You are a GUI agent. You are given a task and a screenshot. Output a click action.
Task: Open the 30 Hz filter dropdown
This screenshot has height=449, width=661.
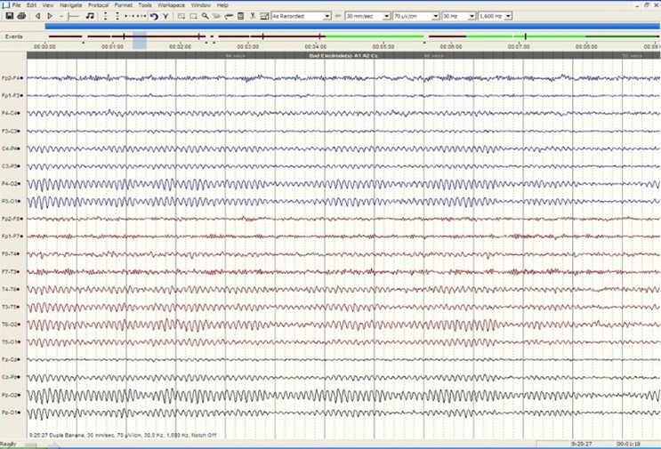click(x=471, y=16)
